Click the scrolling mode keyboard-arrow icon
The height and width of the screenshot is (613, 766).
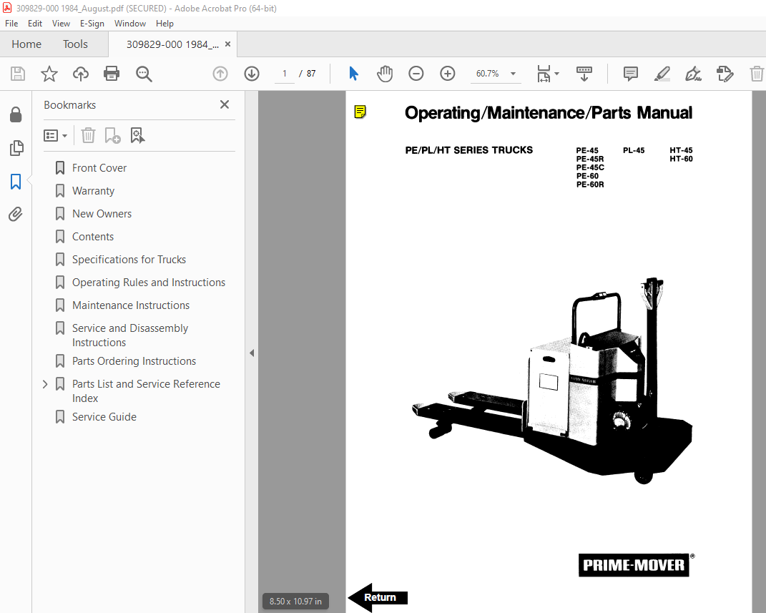584,74
